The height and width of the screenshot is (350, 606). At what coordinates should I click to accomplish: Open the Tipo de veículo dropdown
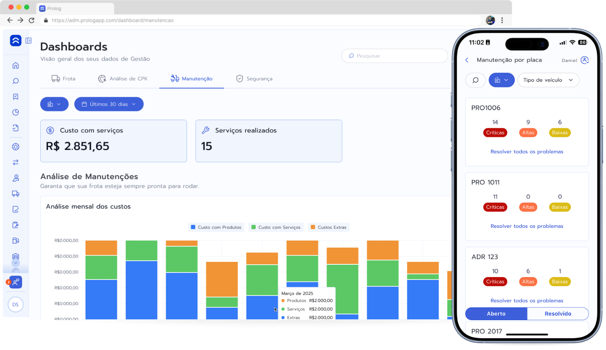(x=549, y=80)
